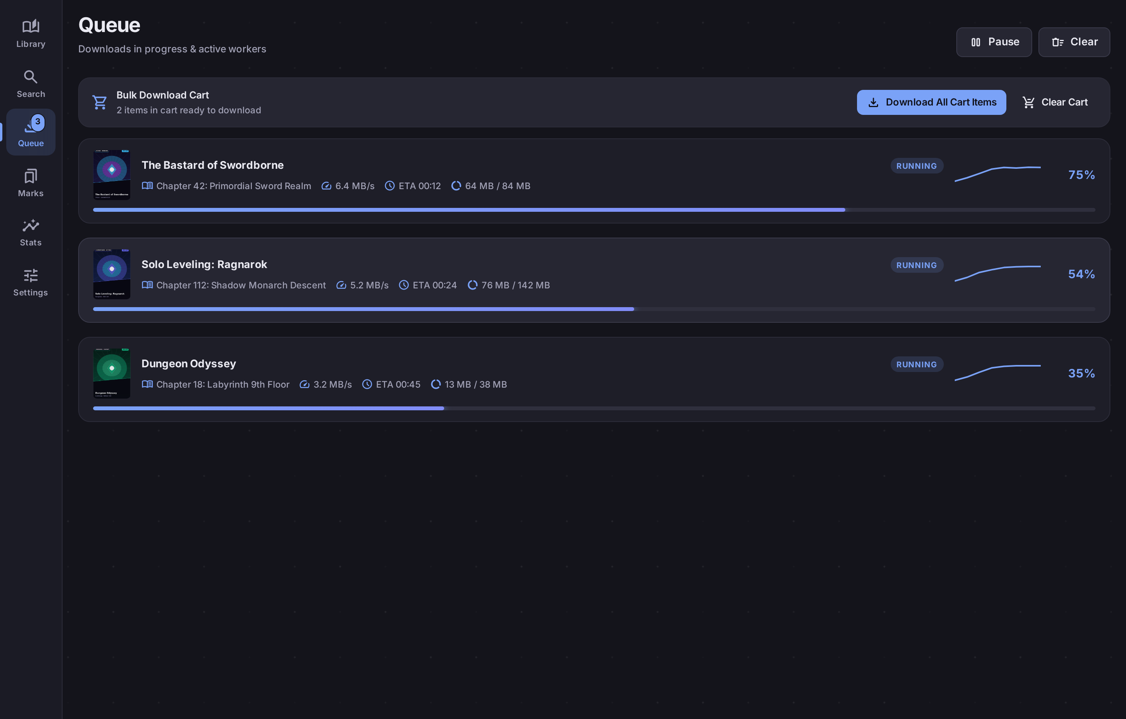Screen dimensions: 1126x719
Task: Click the RUNNING badge for Solo Leveling: Ragnarok
Action: 916,265
